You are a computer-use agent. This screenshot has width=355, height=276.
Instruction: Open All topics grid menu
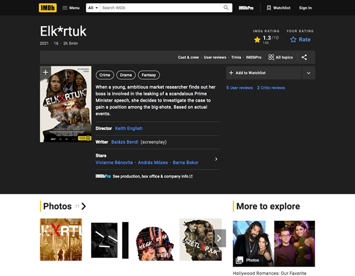pos(281,57)
